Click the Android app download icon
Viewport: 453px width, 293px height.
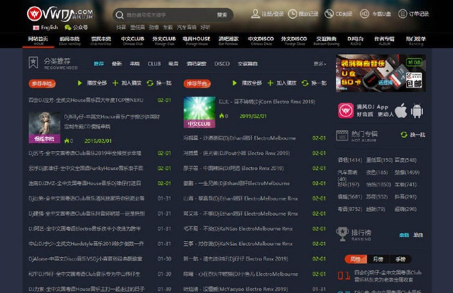[x=417, y=110]
